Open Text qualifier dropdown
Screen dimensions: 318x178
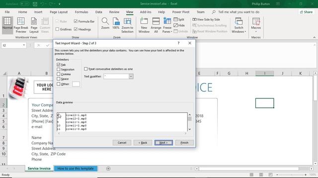(x=131, y=76)
